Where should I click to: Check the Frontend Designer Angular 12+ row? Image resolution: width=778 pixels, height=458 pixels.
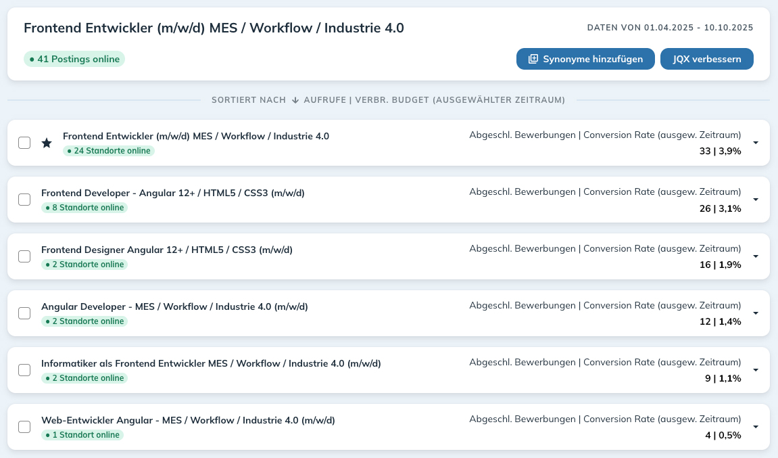(x=24, y=256)
